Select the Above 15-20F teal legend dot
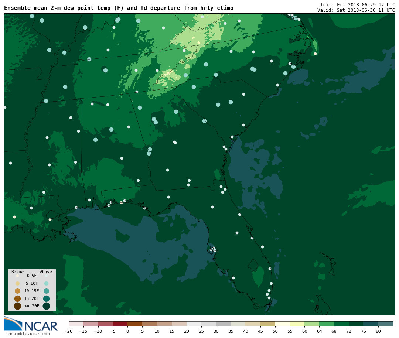Viewport: 399px width, 338px height. click(x=46, y=298)
